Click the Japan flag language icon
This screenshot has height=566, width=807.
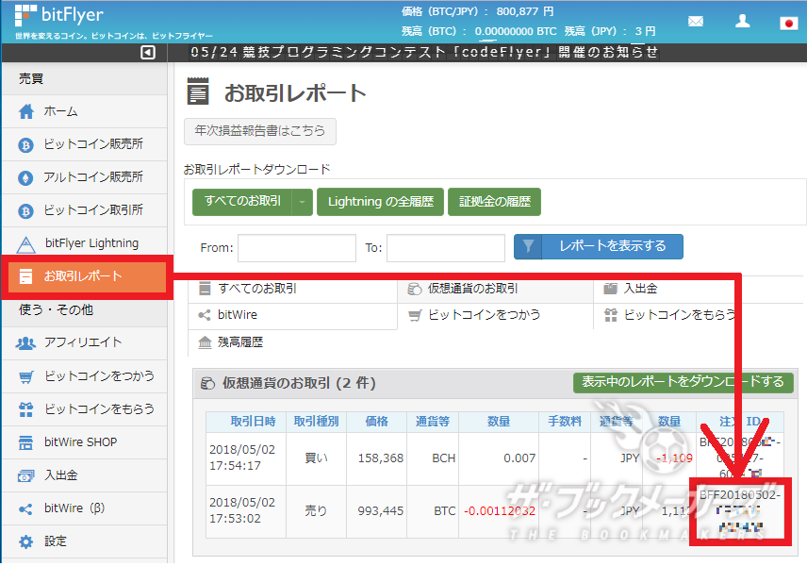[788, 24]
